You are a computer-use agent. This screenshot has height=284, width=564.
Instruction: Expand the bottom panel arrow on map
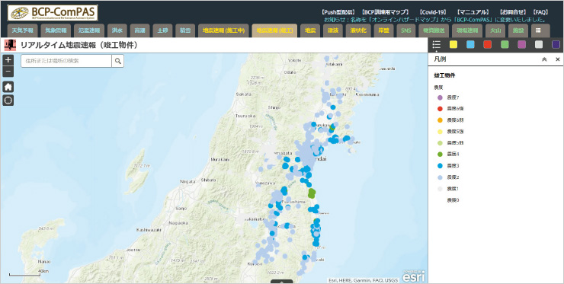click(x=282, y=282)
